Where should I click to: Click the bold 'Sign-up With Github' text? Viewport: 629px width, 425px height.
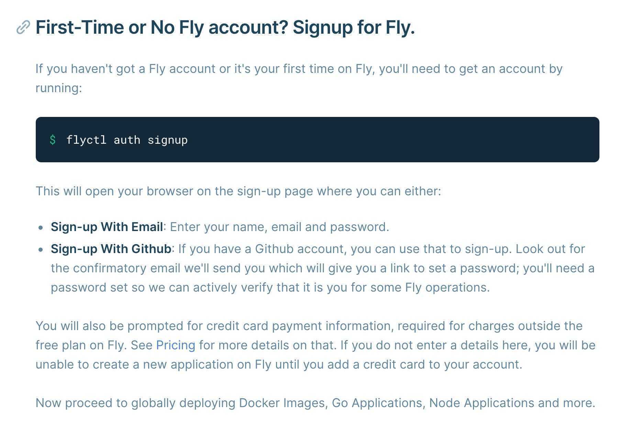(x=111, y=249)
